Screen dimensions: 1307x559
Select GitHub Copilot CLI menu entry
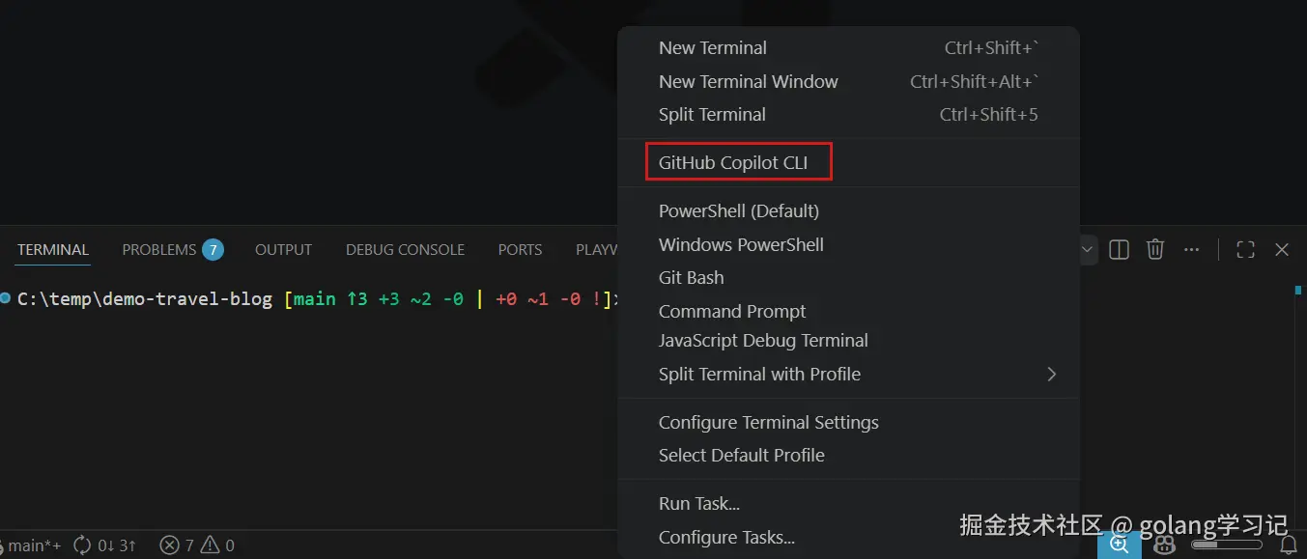pos(733,163)
